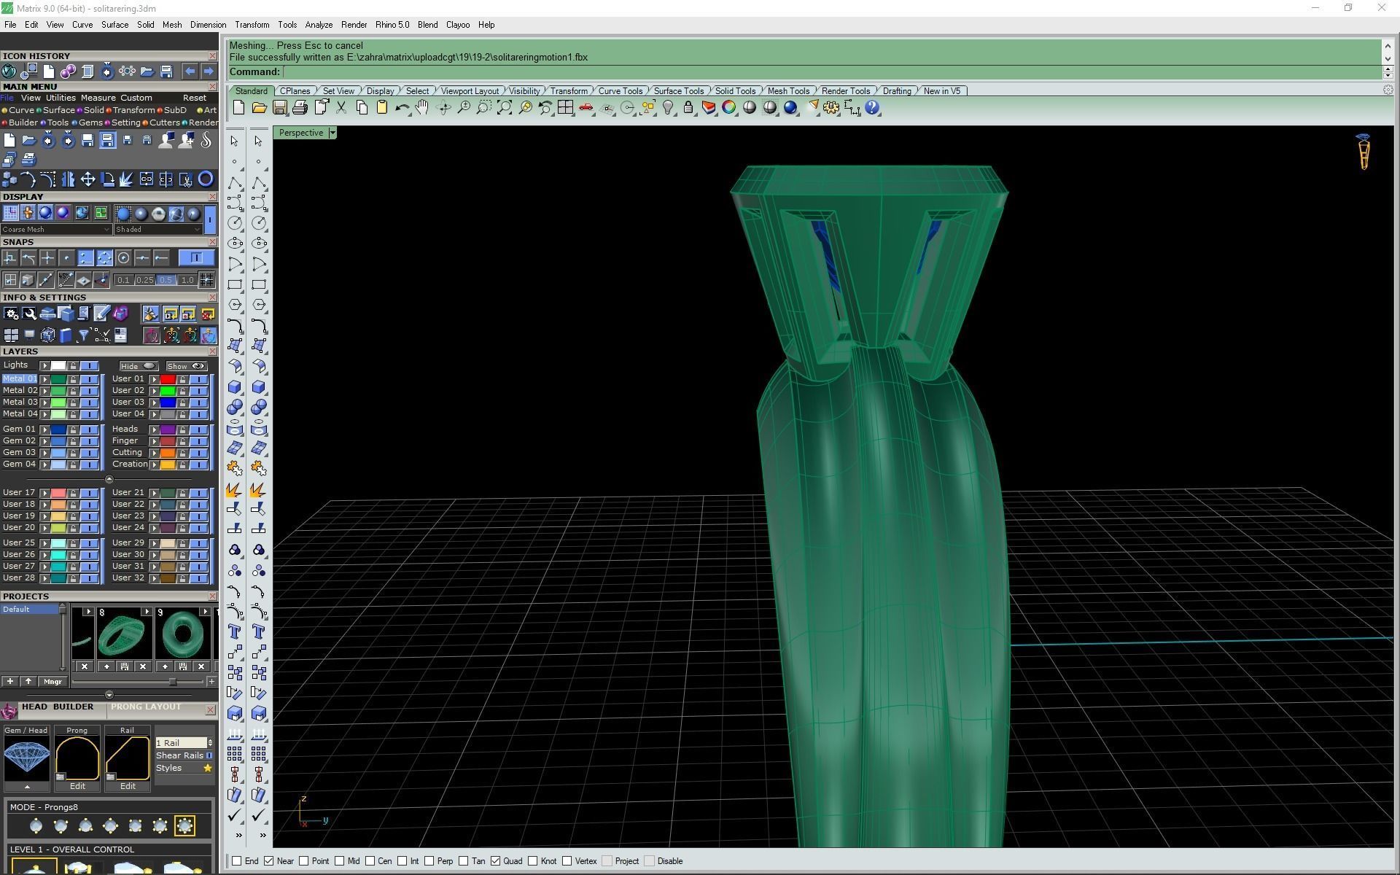Click the Text tool T icon

click(x=235, y=631)
